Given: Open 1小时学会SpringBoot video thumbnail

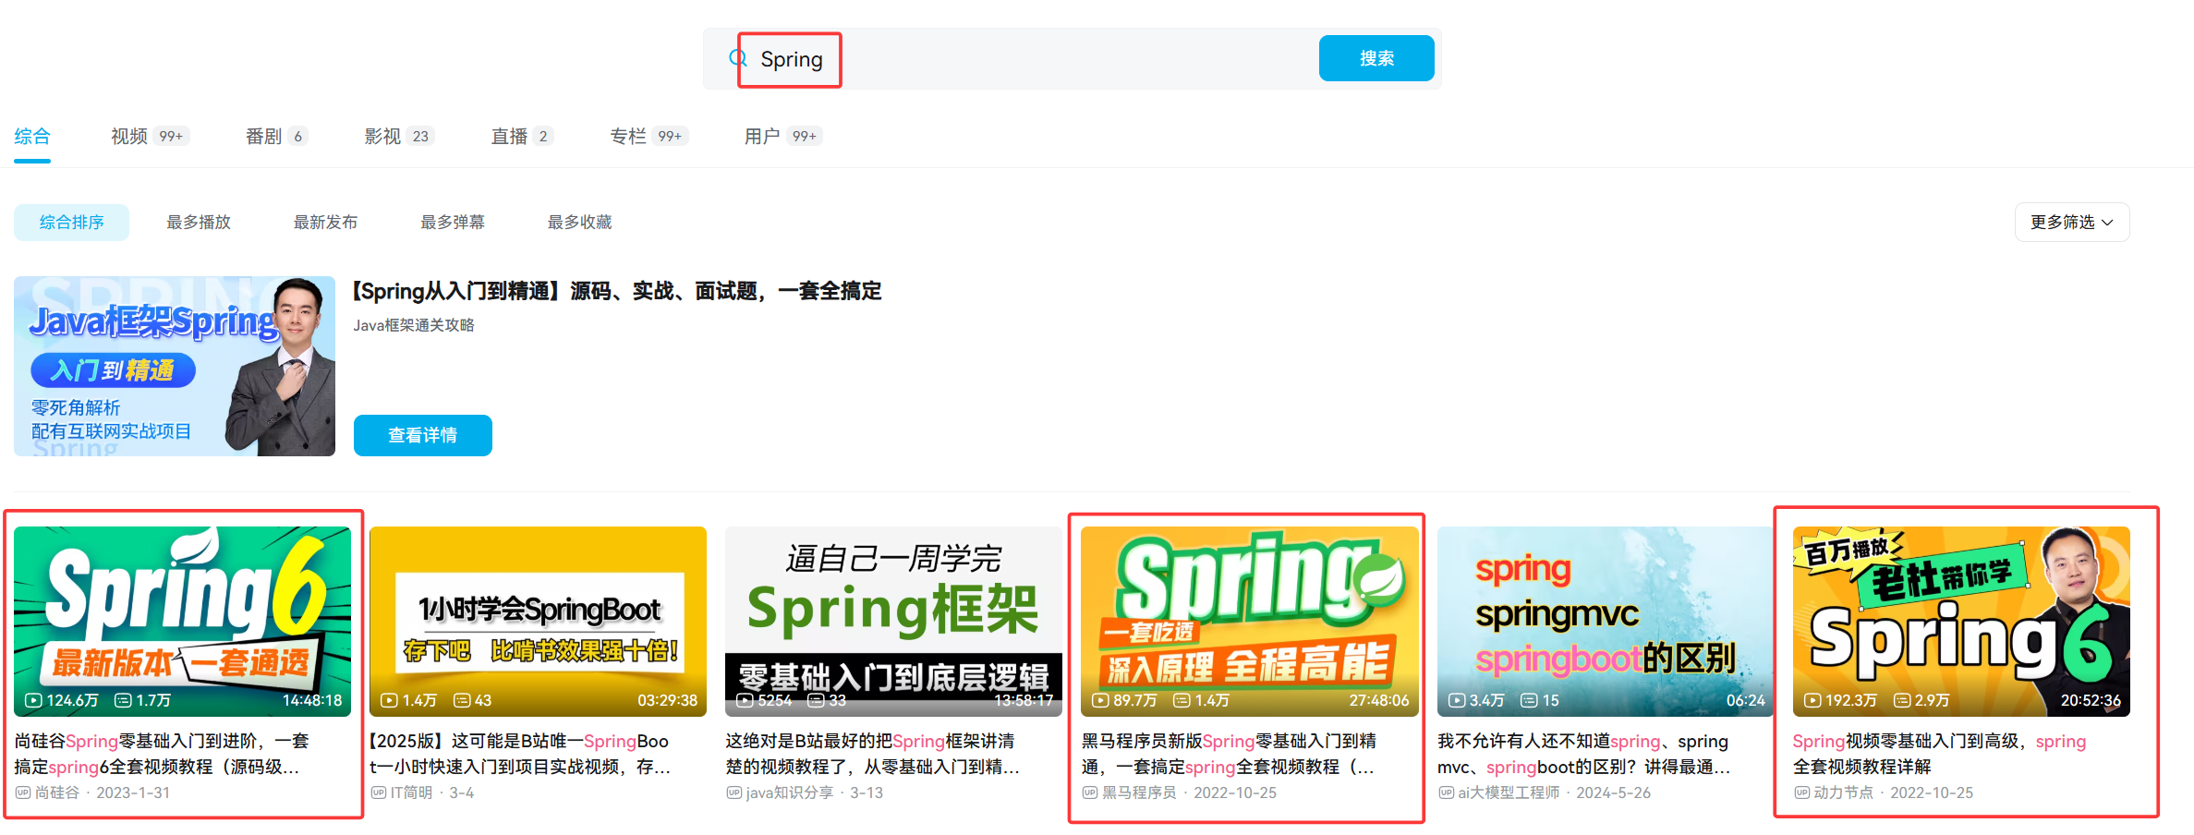Looking at the screenshot, I should click(x=538, y=622).
